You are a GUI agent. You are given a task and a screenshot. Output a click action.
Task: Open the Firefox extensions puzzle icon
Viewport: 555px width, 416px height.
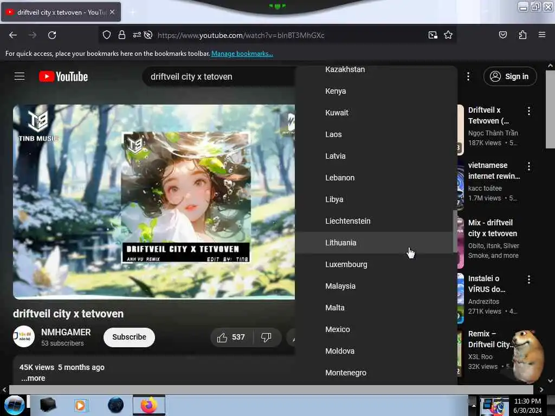pos(522,35)
